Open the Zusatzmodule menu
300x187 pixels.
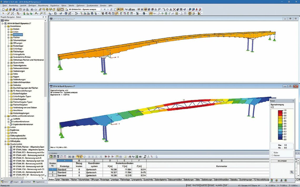(x=92, y=5)
